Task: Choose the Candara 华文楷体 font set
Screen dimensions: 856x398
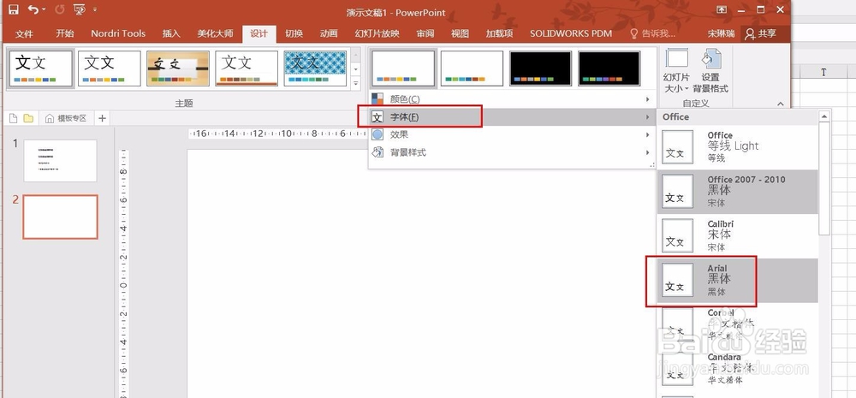Action: (737, 370)
